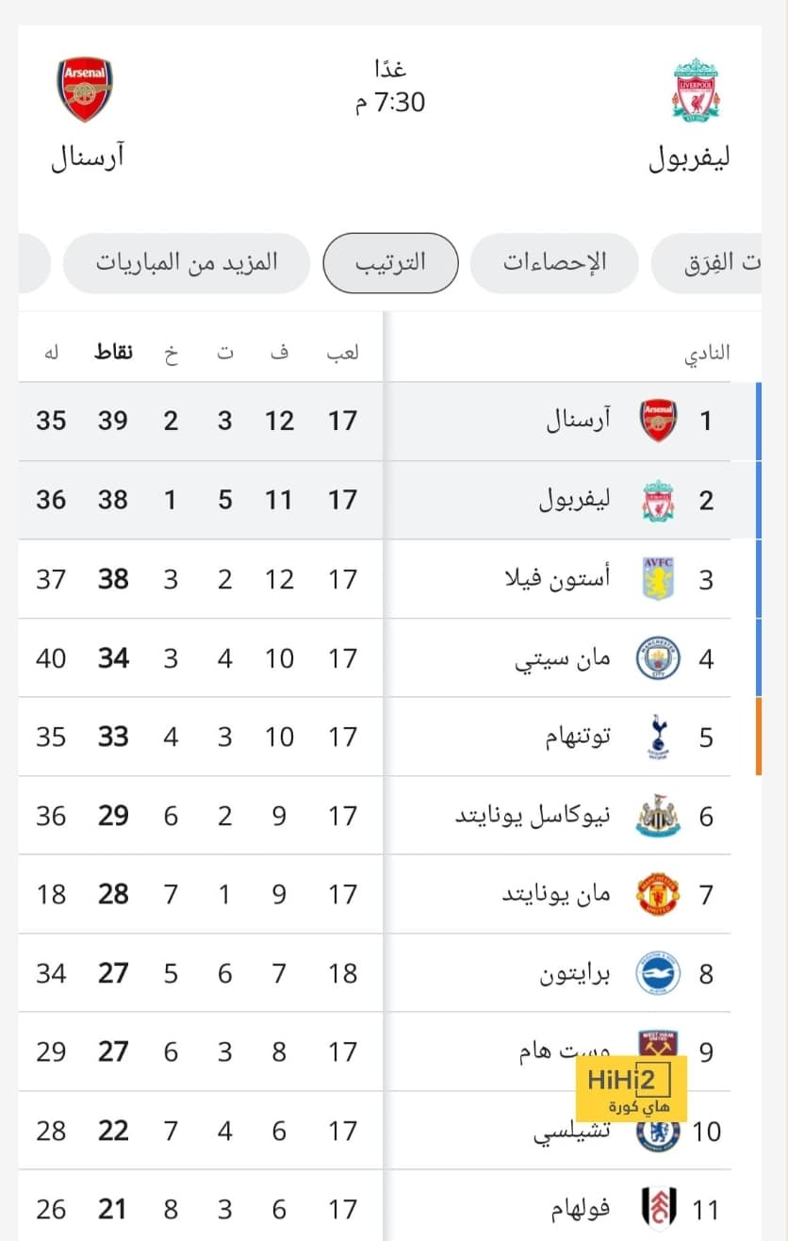Open أستون فيلا team row link
The width and height of the screenshot is (788, 1241).
[558, 579]
